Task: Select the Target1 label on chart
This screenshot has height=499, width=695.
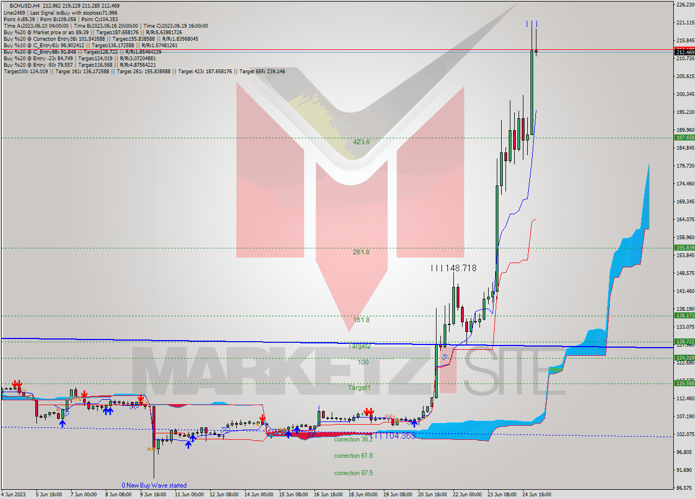Action: (x=359, y=388)
